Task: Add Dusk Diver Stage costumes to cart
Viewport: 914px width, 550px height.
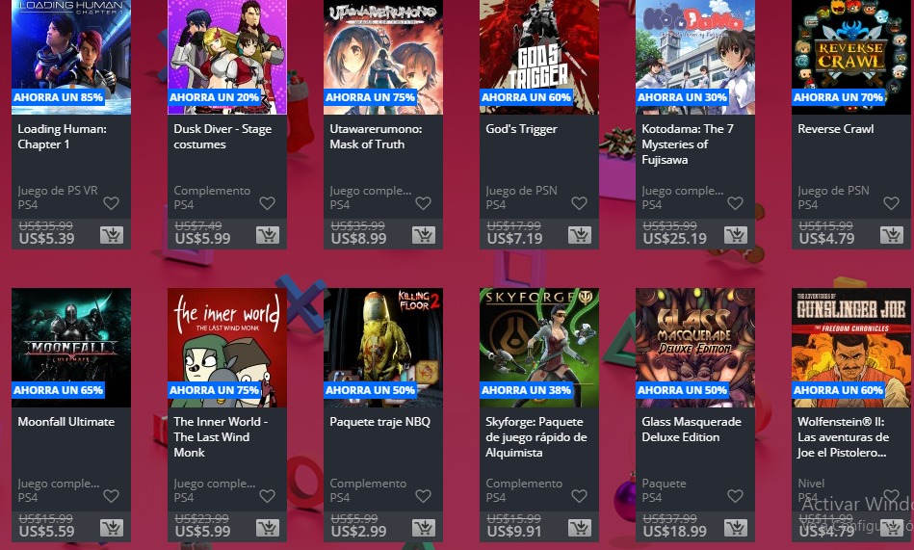Action: coord(268,235)
